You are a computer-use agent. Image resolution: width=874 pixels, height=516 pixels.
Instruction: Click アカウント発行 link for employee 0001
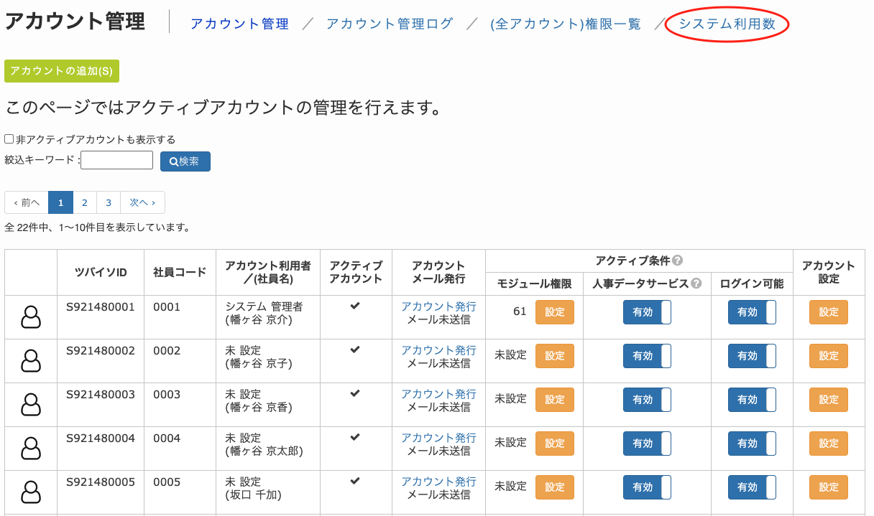point(438,306)
